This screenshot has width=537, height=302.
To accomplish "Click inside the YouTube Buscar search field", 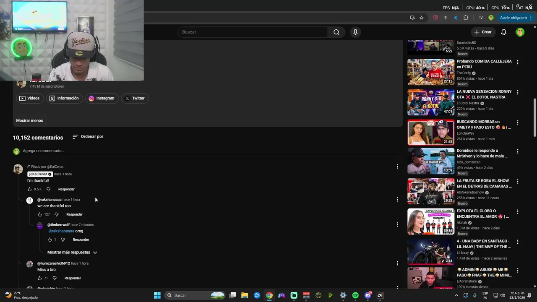I will pyautogui.click(x=253, y=32).
